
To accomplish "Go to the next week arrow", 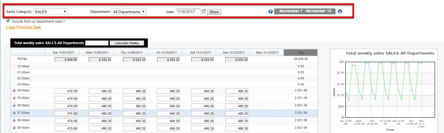I will [340, 11].
